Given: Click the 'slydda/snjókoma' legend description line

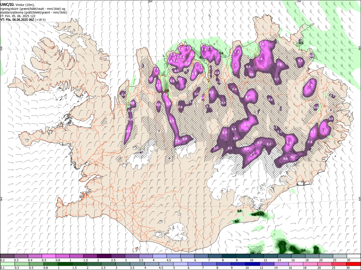Looking at the screenshot, I should pyautogui.click(x=34, y=12).
